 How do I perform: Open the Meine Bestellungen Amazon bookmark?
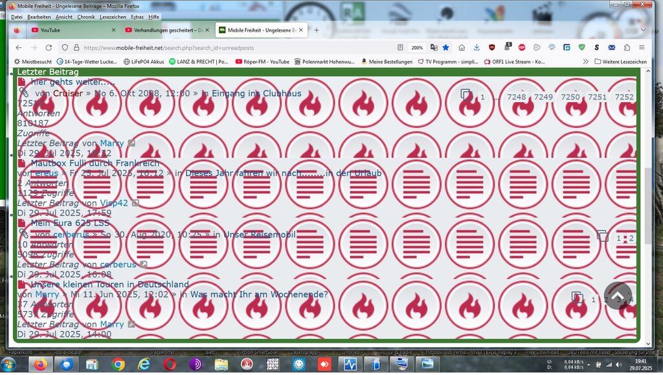387,61
